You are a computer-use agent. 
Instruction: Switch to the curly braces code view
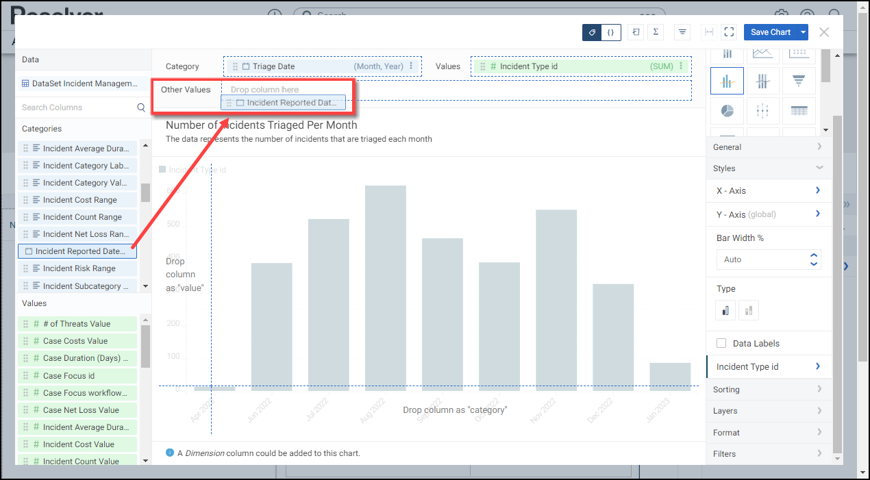click(x=610, y=32)
